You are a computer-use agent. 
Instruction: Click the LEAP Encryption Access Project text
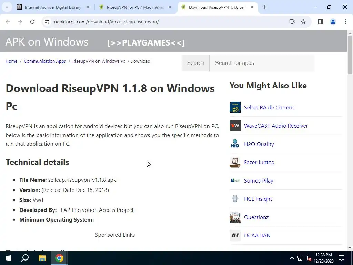(96, 210)
